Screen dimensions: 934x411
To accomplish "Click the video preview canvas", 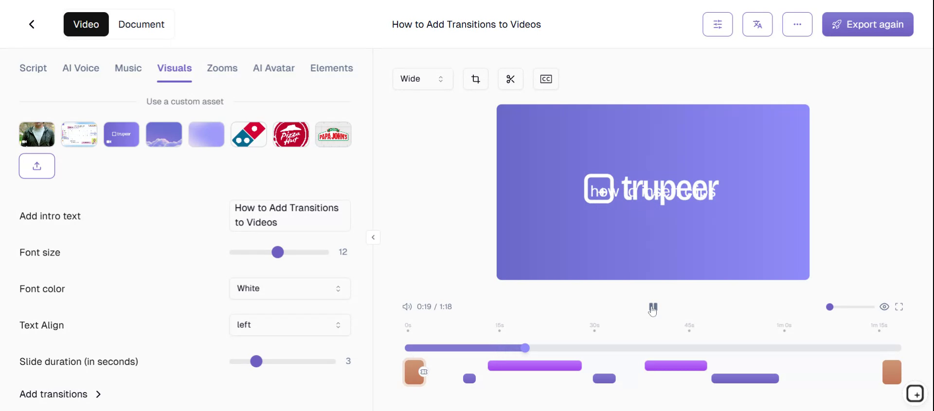I will coord(653,192).
